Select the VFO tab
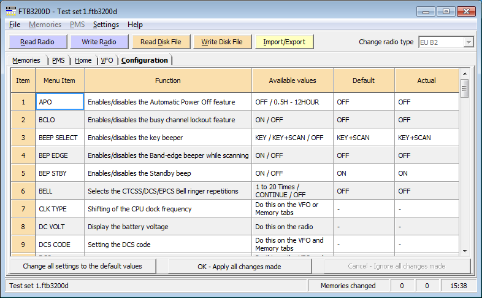The width and height of the screenshot is (482, 298). 107,60
